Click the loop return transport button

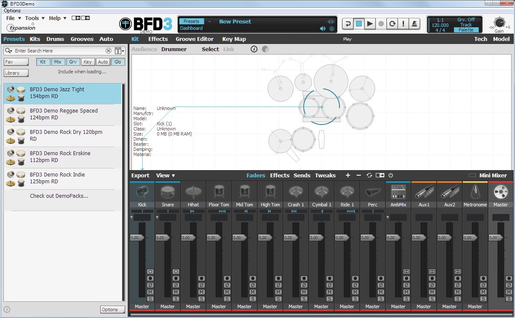[x=348, y=24]
